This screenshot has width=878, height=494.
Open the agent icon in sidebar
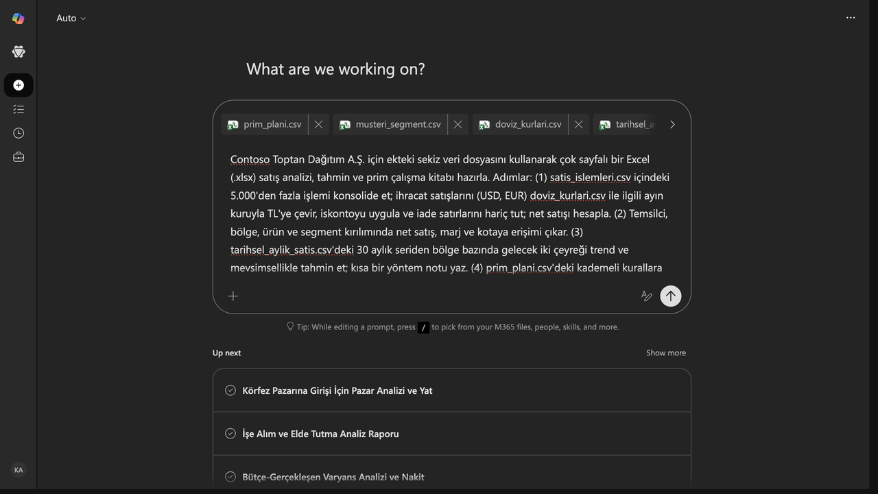(x=19, y=51)
